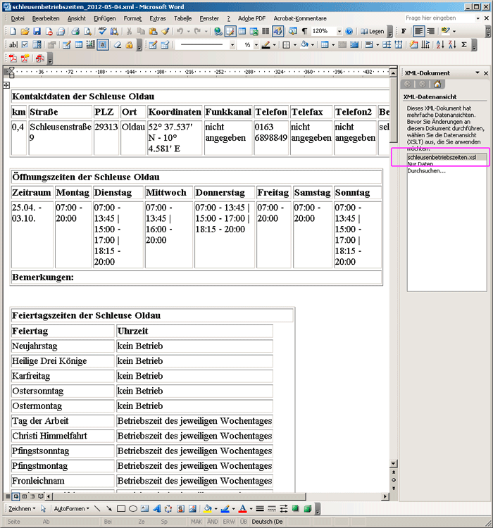Open a file with the folder icon
This screenshot has width=493, height=528.
tap(25, 31)
